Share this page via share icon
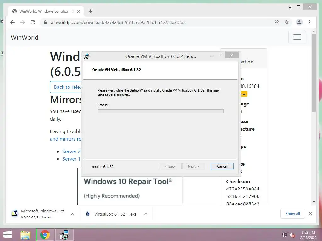The width and height of the screenshot is (322, 241). coord(277,22)
